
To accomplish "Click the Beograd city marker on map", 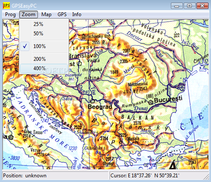I will pyautogui.click(x=92, y=101).
